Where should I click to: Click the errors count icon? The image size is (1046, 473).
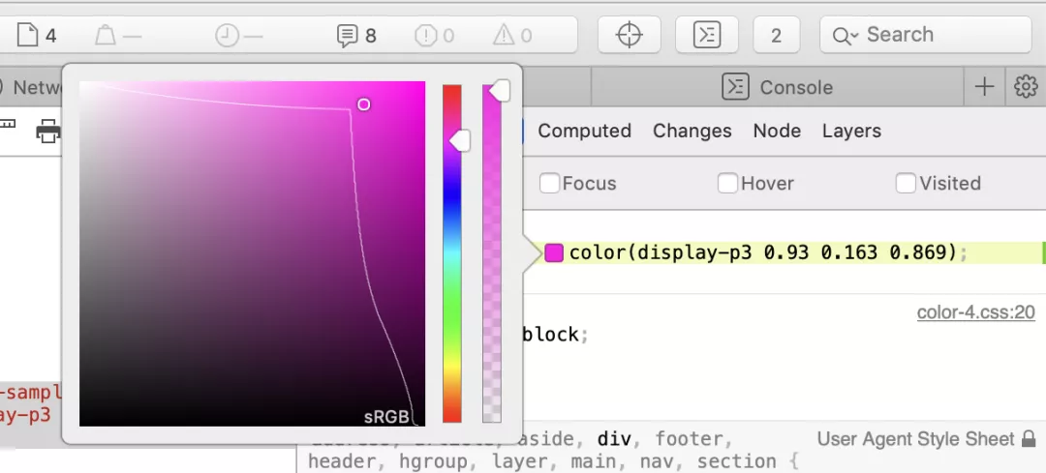coord(425,36)
